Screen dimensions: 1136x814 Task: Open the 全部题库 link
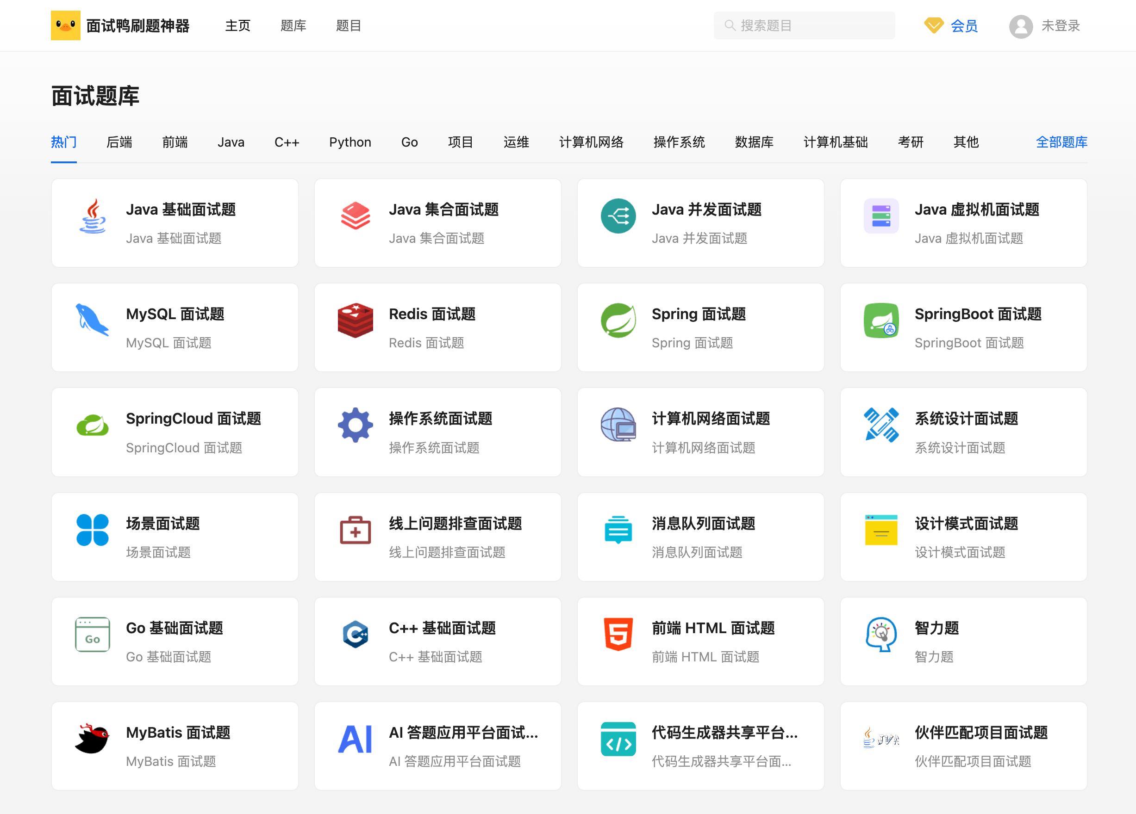[x=1061, y=142]
